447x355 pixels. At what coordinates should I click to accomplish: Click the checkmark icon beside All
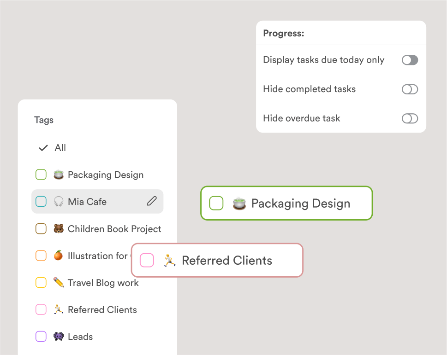43,147
